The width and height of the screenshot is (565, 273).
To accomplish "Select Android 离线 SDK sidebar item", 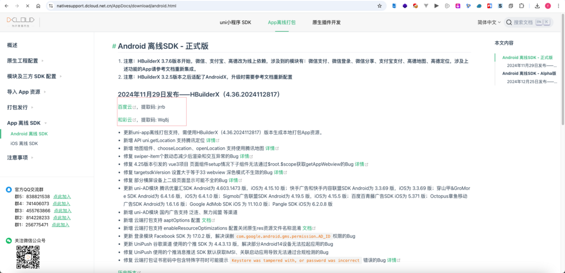I will [29, 133].
